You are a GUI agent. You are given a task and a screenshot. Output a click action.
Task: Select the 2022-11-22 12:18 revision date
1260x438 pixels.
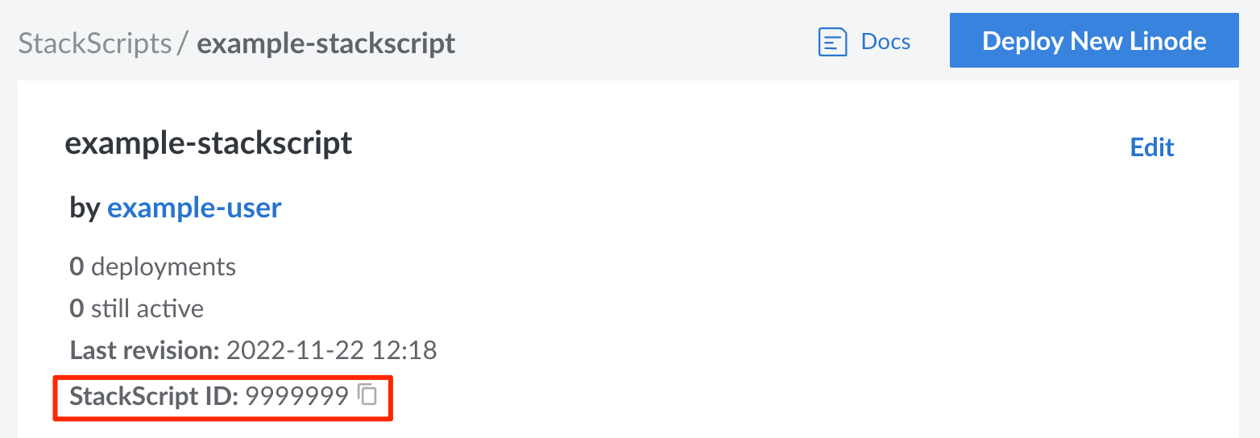point(331,351)
